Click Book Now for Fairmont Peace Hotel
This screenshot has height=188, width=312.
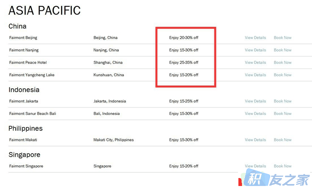click(282, 63)
